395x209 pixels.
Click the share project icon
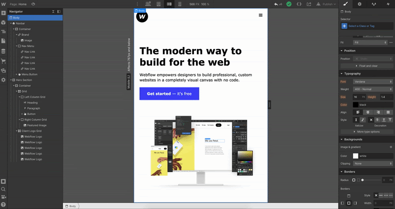click(309, 4)
